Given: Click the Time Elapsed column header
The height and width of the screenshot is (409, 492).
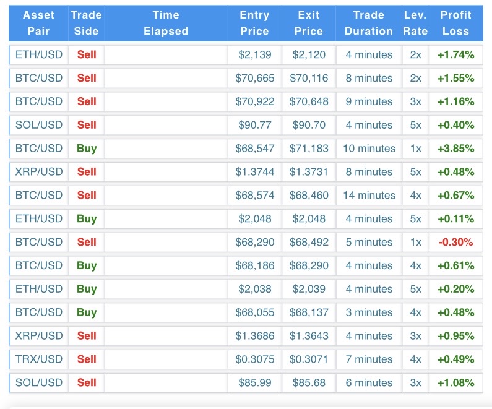Looking at the screenshot, I should [166, 23].
